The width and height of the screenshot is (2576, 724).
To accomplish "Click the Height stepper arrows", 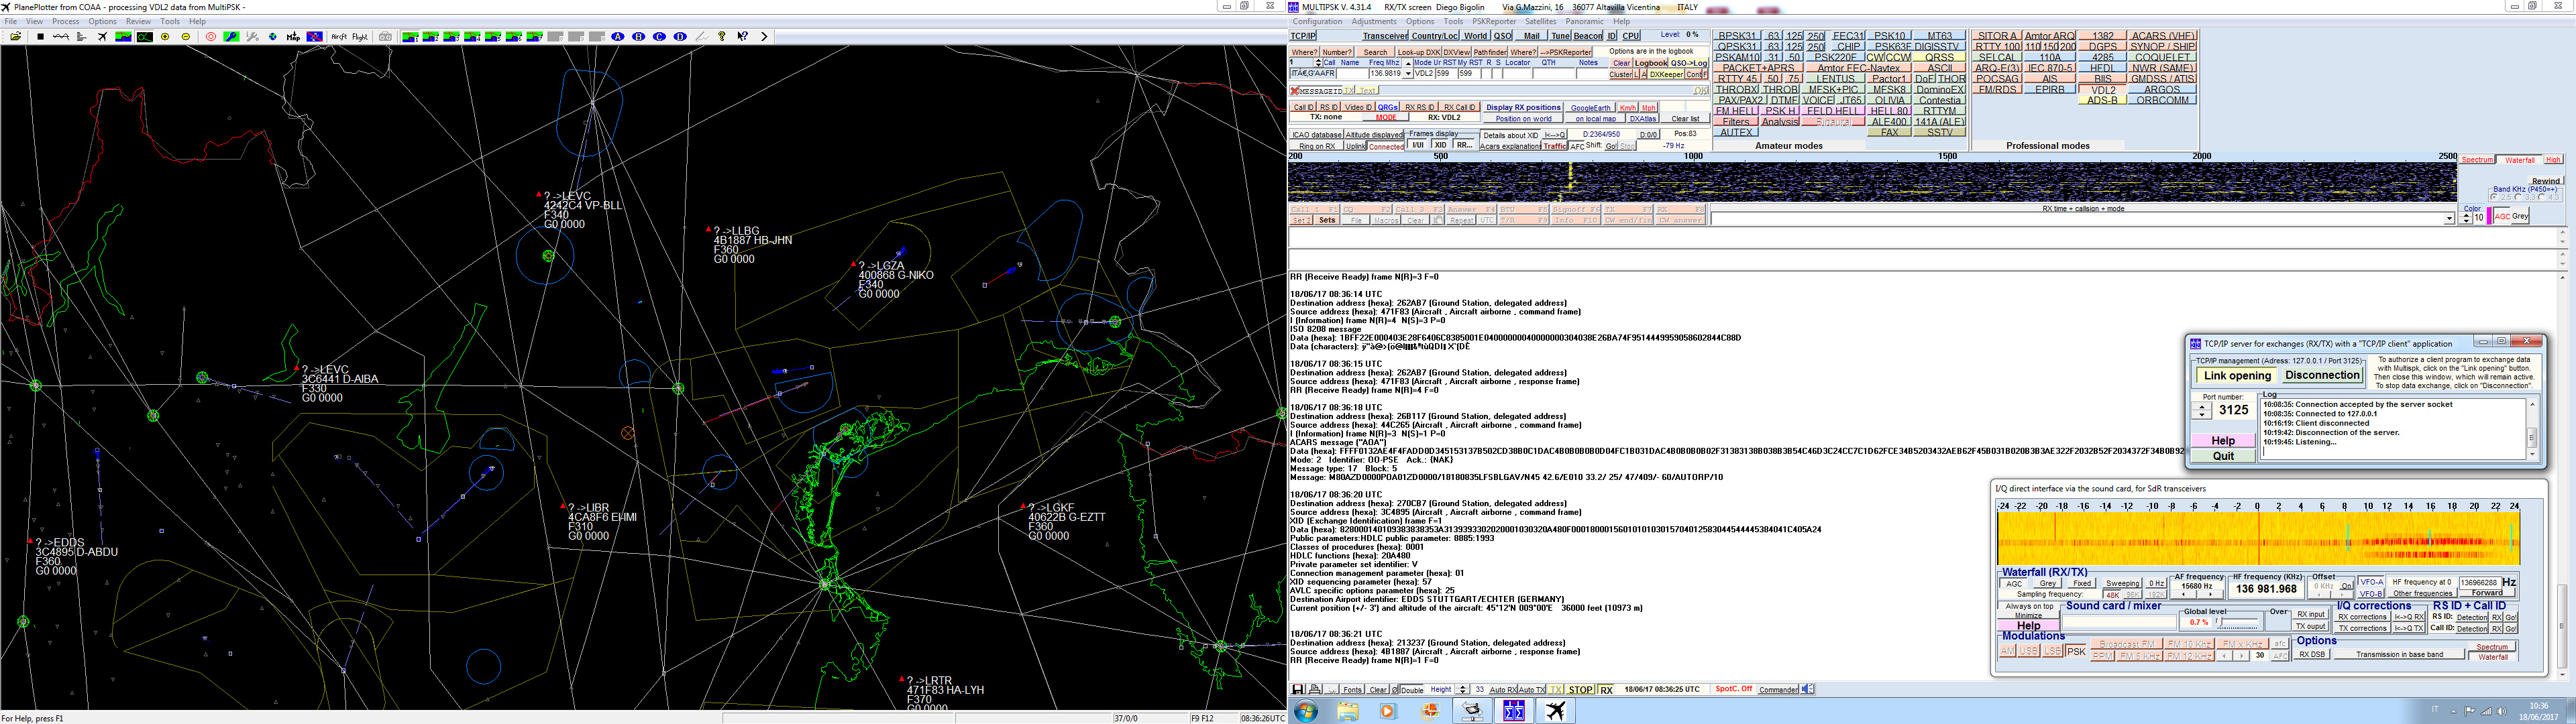I will point(1462,689).
